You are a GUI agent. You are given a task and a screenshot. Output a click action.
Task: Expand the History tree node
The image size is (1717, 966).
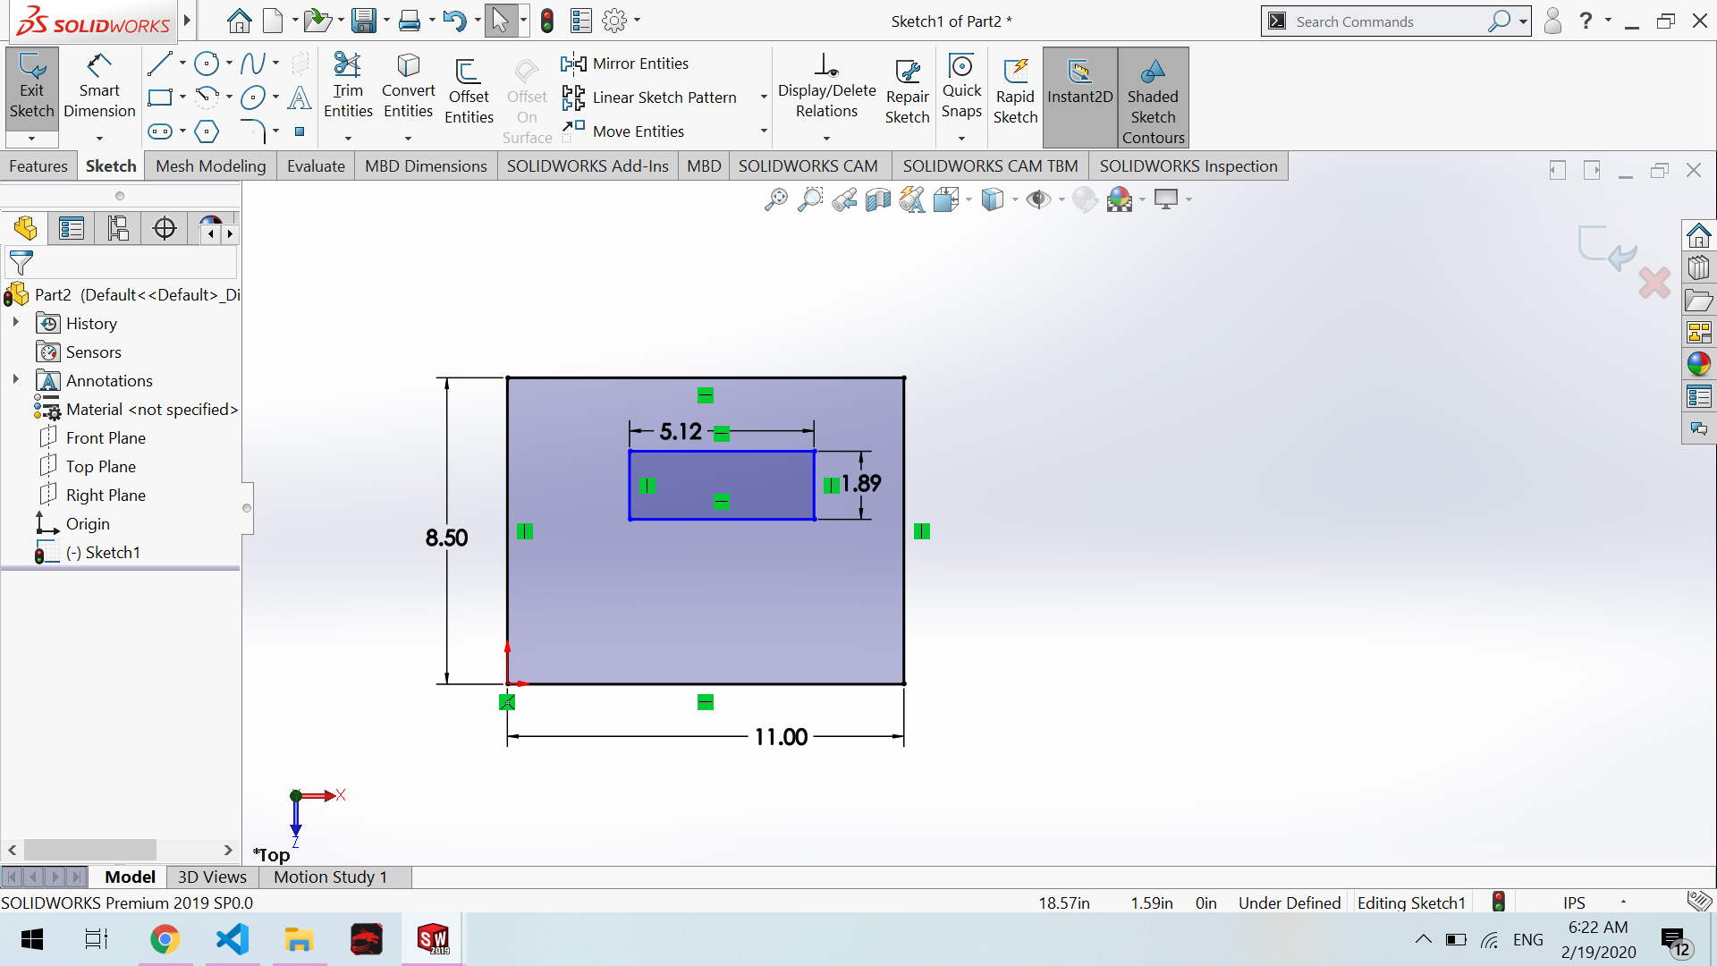(15, 323)
